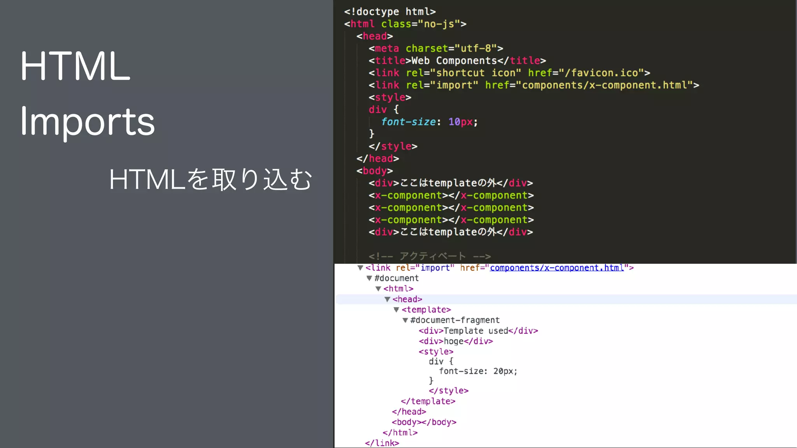The width and height of the screenshot is (797, 448).
Task: Collapse the link rel="import" node triangle
Action: [x=360, y=268]
